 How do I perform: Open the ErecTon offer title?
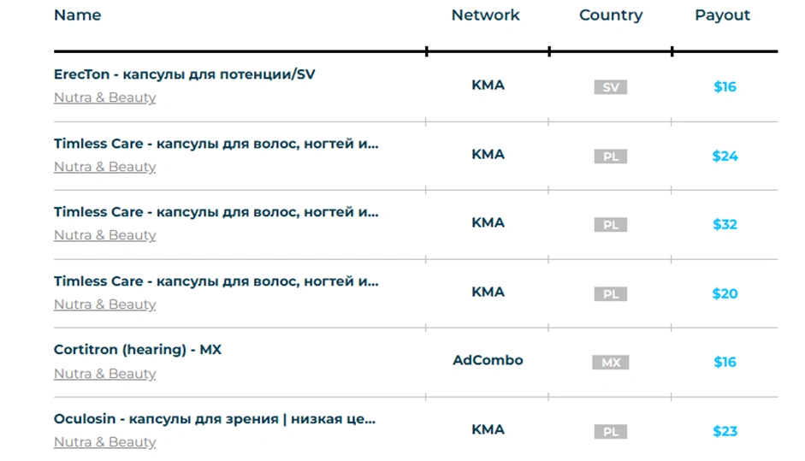[184, 74]
